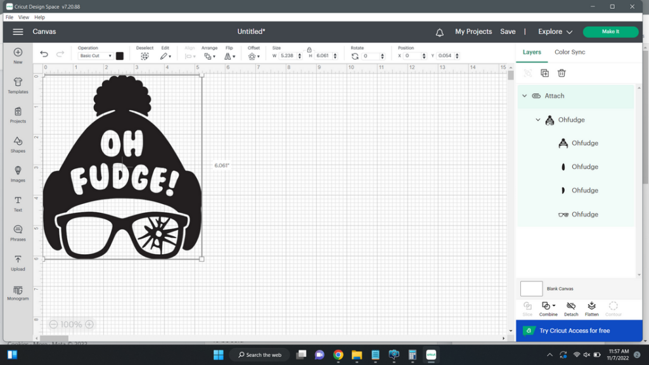Toggle the size aspect ratio lock
The height and width of the screenshot is (365, 649).
pos(309,49)
